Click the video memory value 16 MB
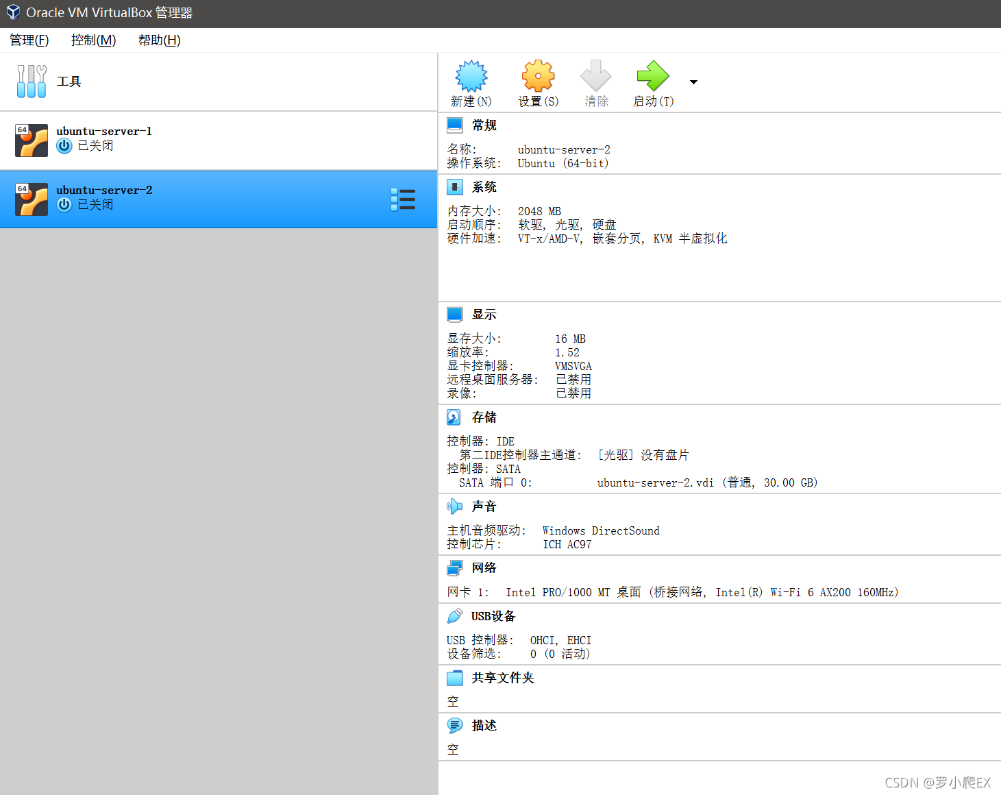The height and width of the screenshot is (795, 1001). click(571, 339)
